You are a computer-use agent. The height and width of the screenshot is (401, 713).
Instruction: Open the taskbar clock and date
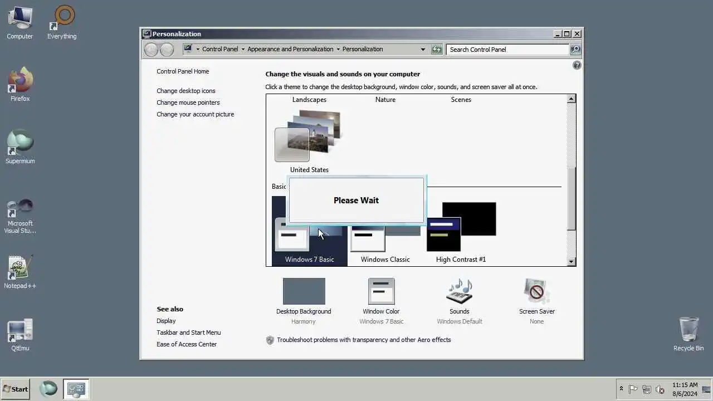tap(685, 389)
